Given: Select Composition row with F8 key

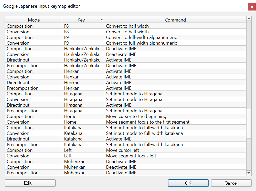Looking at the screenshot, I should click(125, 26).
